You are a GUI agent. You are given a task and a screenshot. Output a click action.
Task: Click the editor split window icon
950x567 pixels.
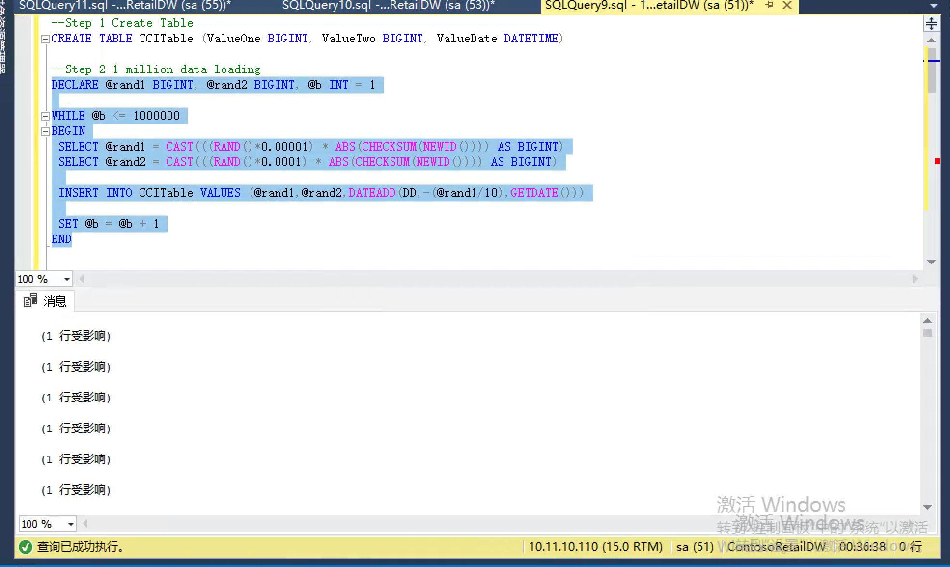point(932,23)
